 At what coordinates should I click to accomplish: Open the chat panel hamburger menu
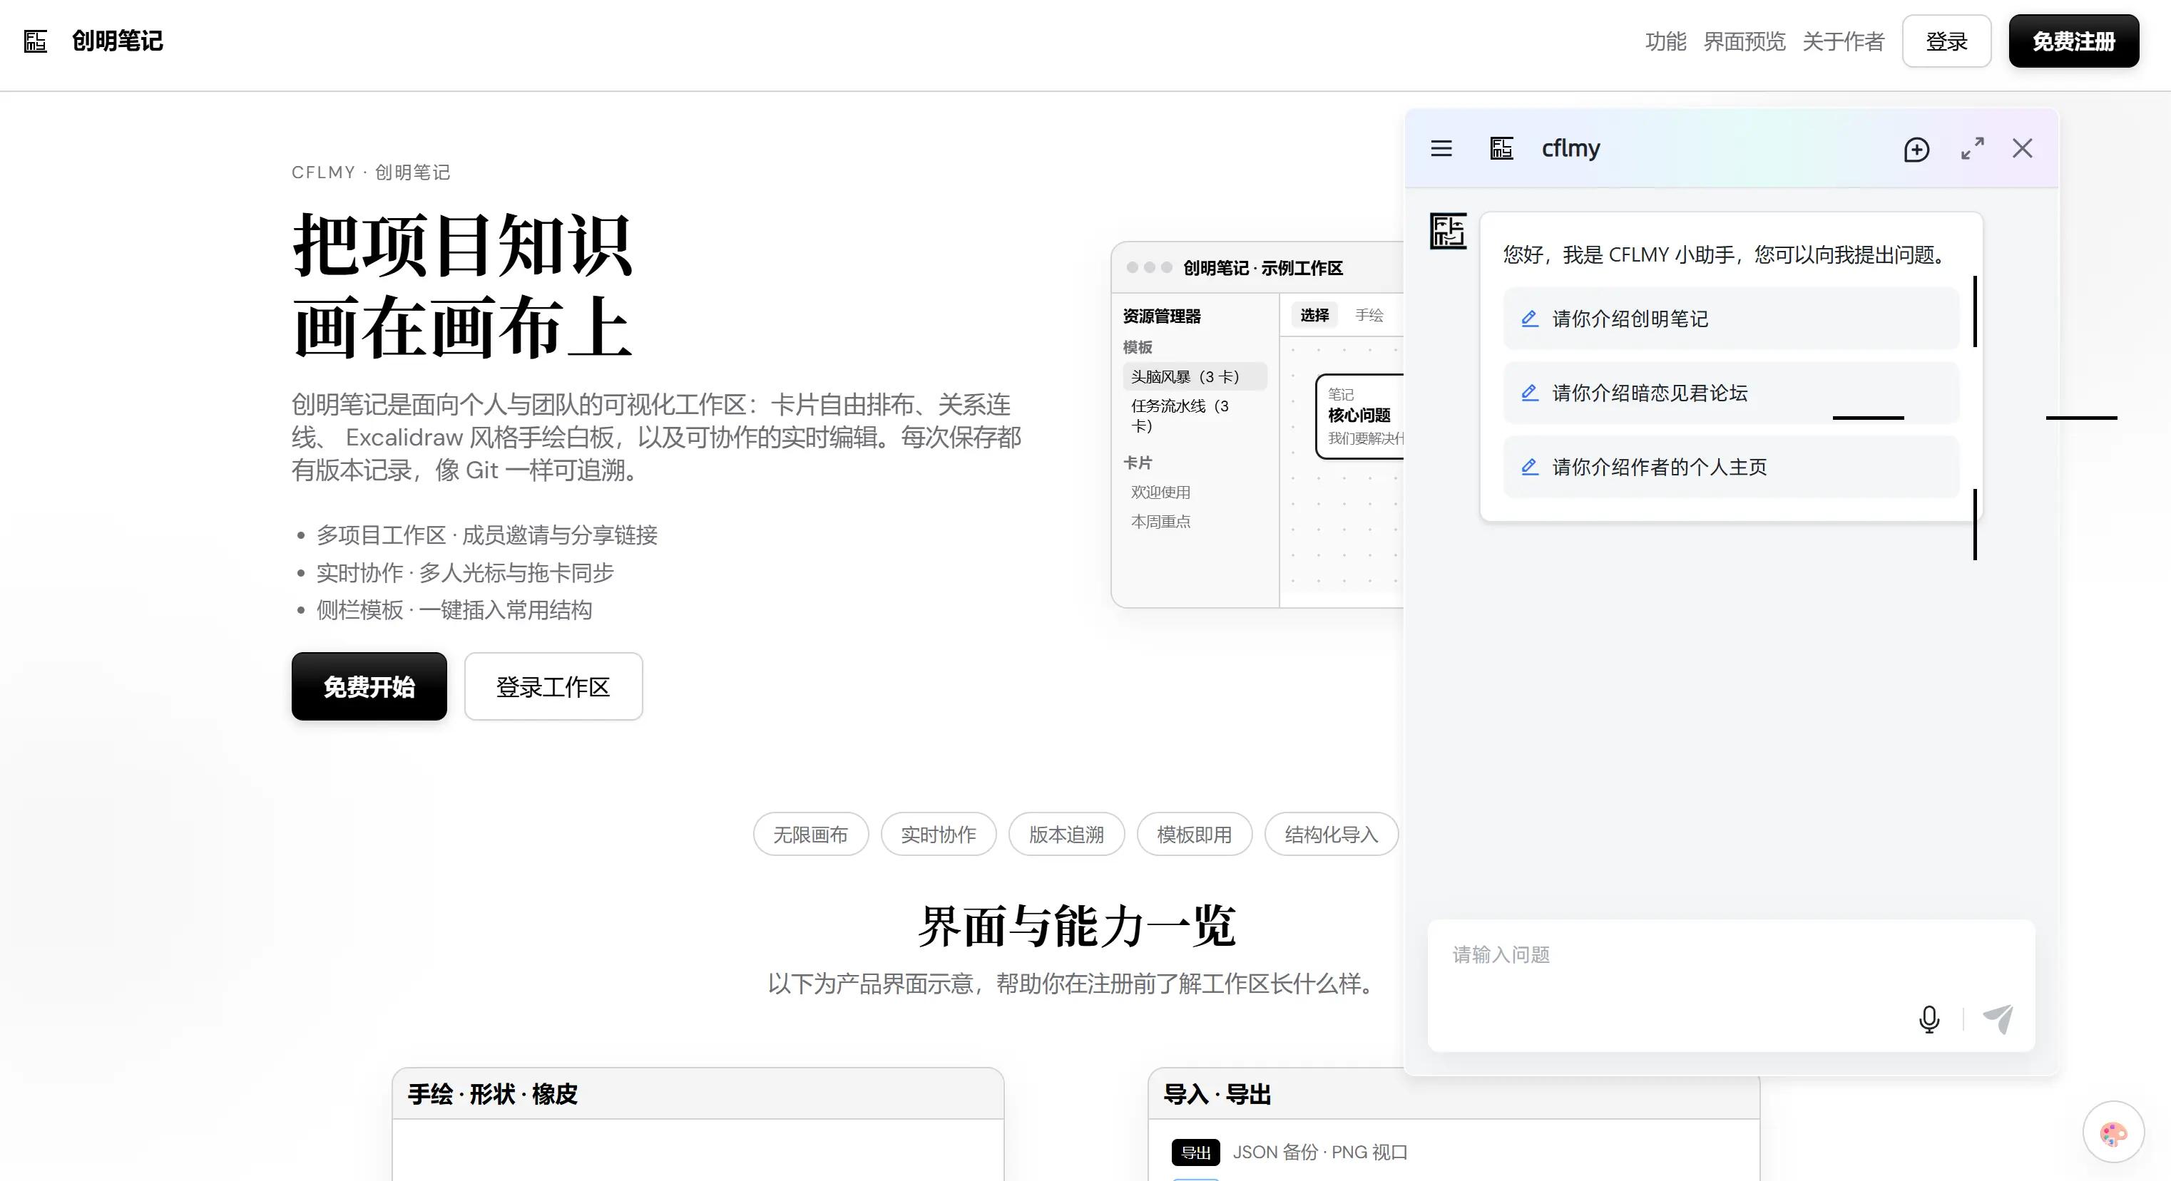(x=1441, y=148)
